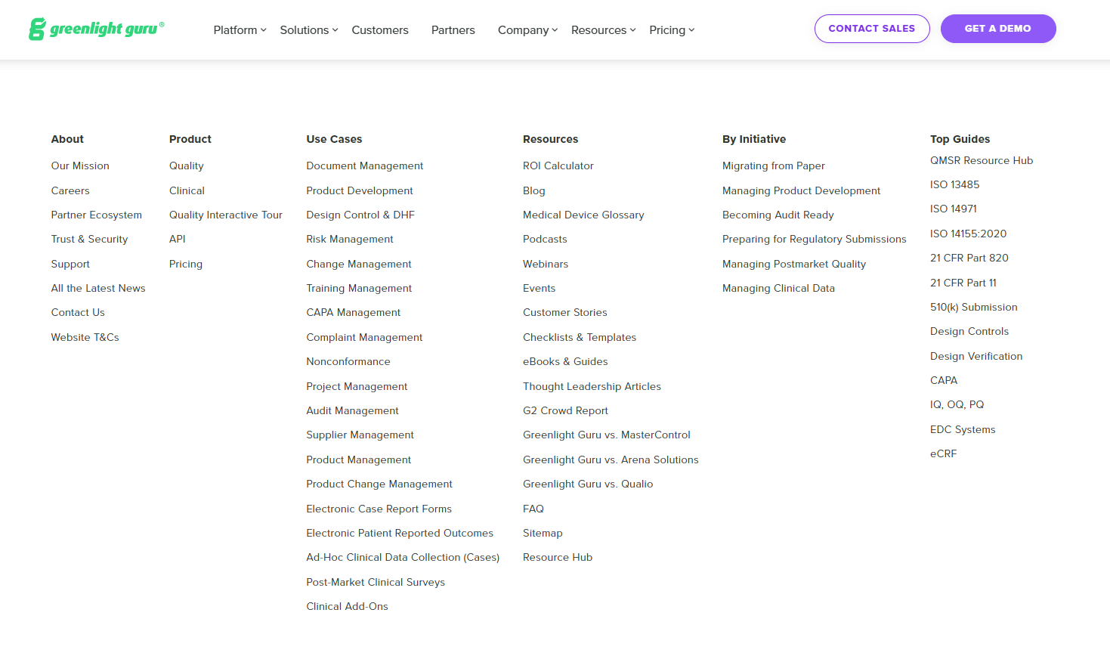
Task: Open Greenlight Guru vs. MasterControl comparison
Action: (x=607, y=435)
